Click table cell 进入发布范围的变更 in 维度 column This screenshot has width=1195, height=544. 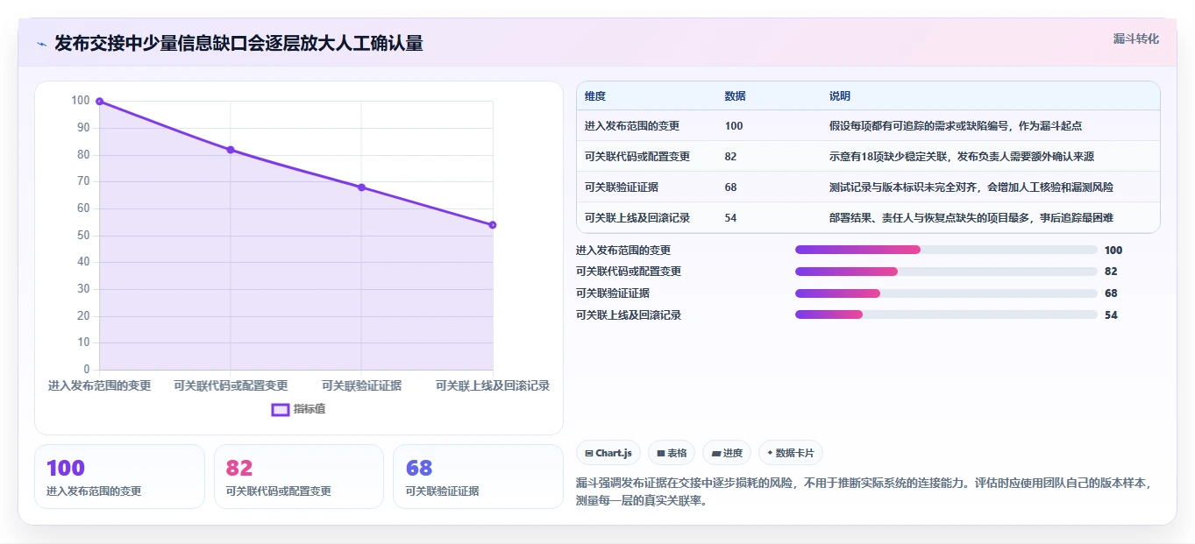point(632,126)
